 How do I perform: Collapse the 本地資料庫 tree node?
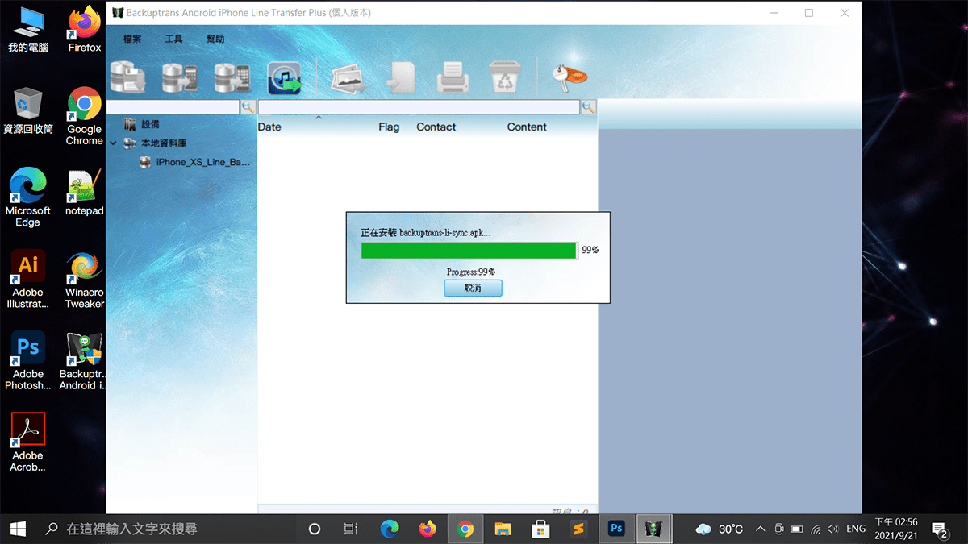click(114, 143)
